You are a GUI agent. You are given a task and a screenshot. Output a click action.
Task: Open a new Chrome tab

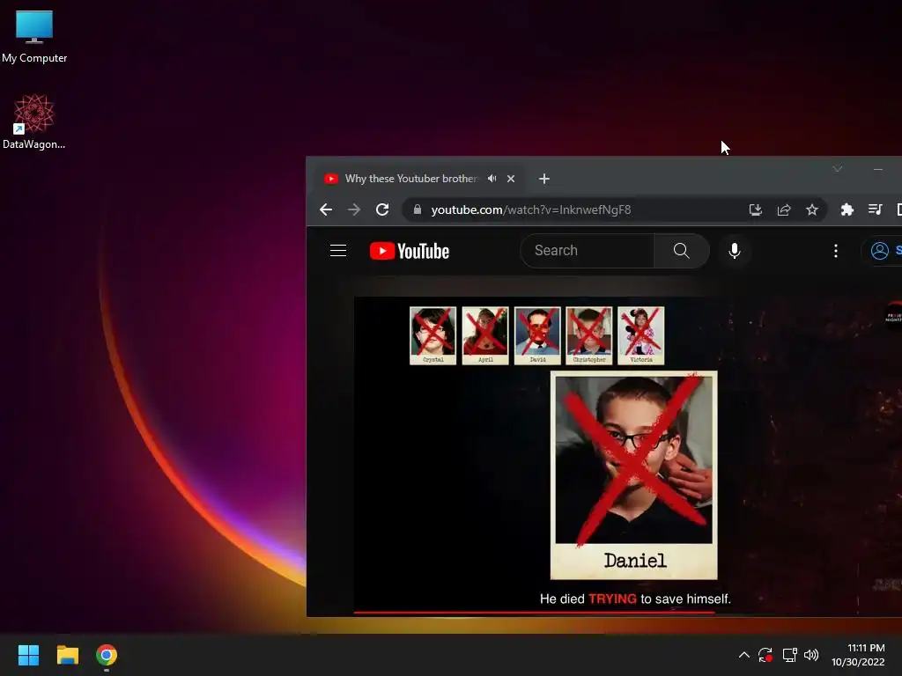(x=544, y=179)
